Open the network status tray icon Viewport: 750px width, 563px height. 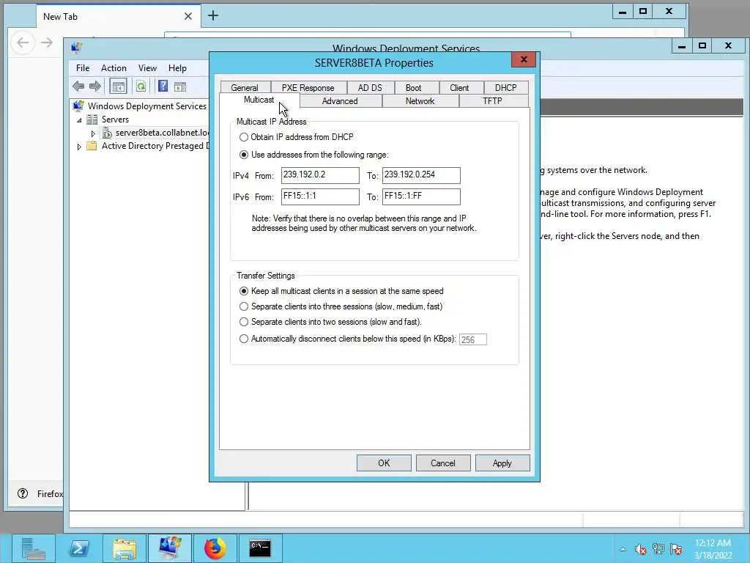click(x=658, y=549)
